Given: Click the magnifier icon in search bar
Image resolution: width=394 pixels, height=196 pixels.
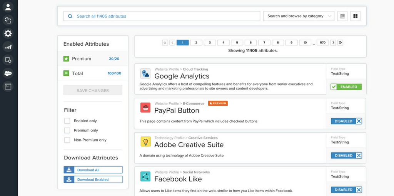Looking at the screenshot, I should tap(70, 16).
